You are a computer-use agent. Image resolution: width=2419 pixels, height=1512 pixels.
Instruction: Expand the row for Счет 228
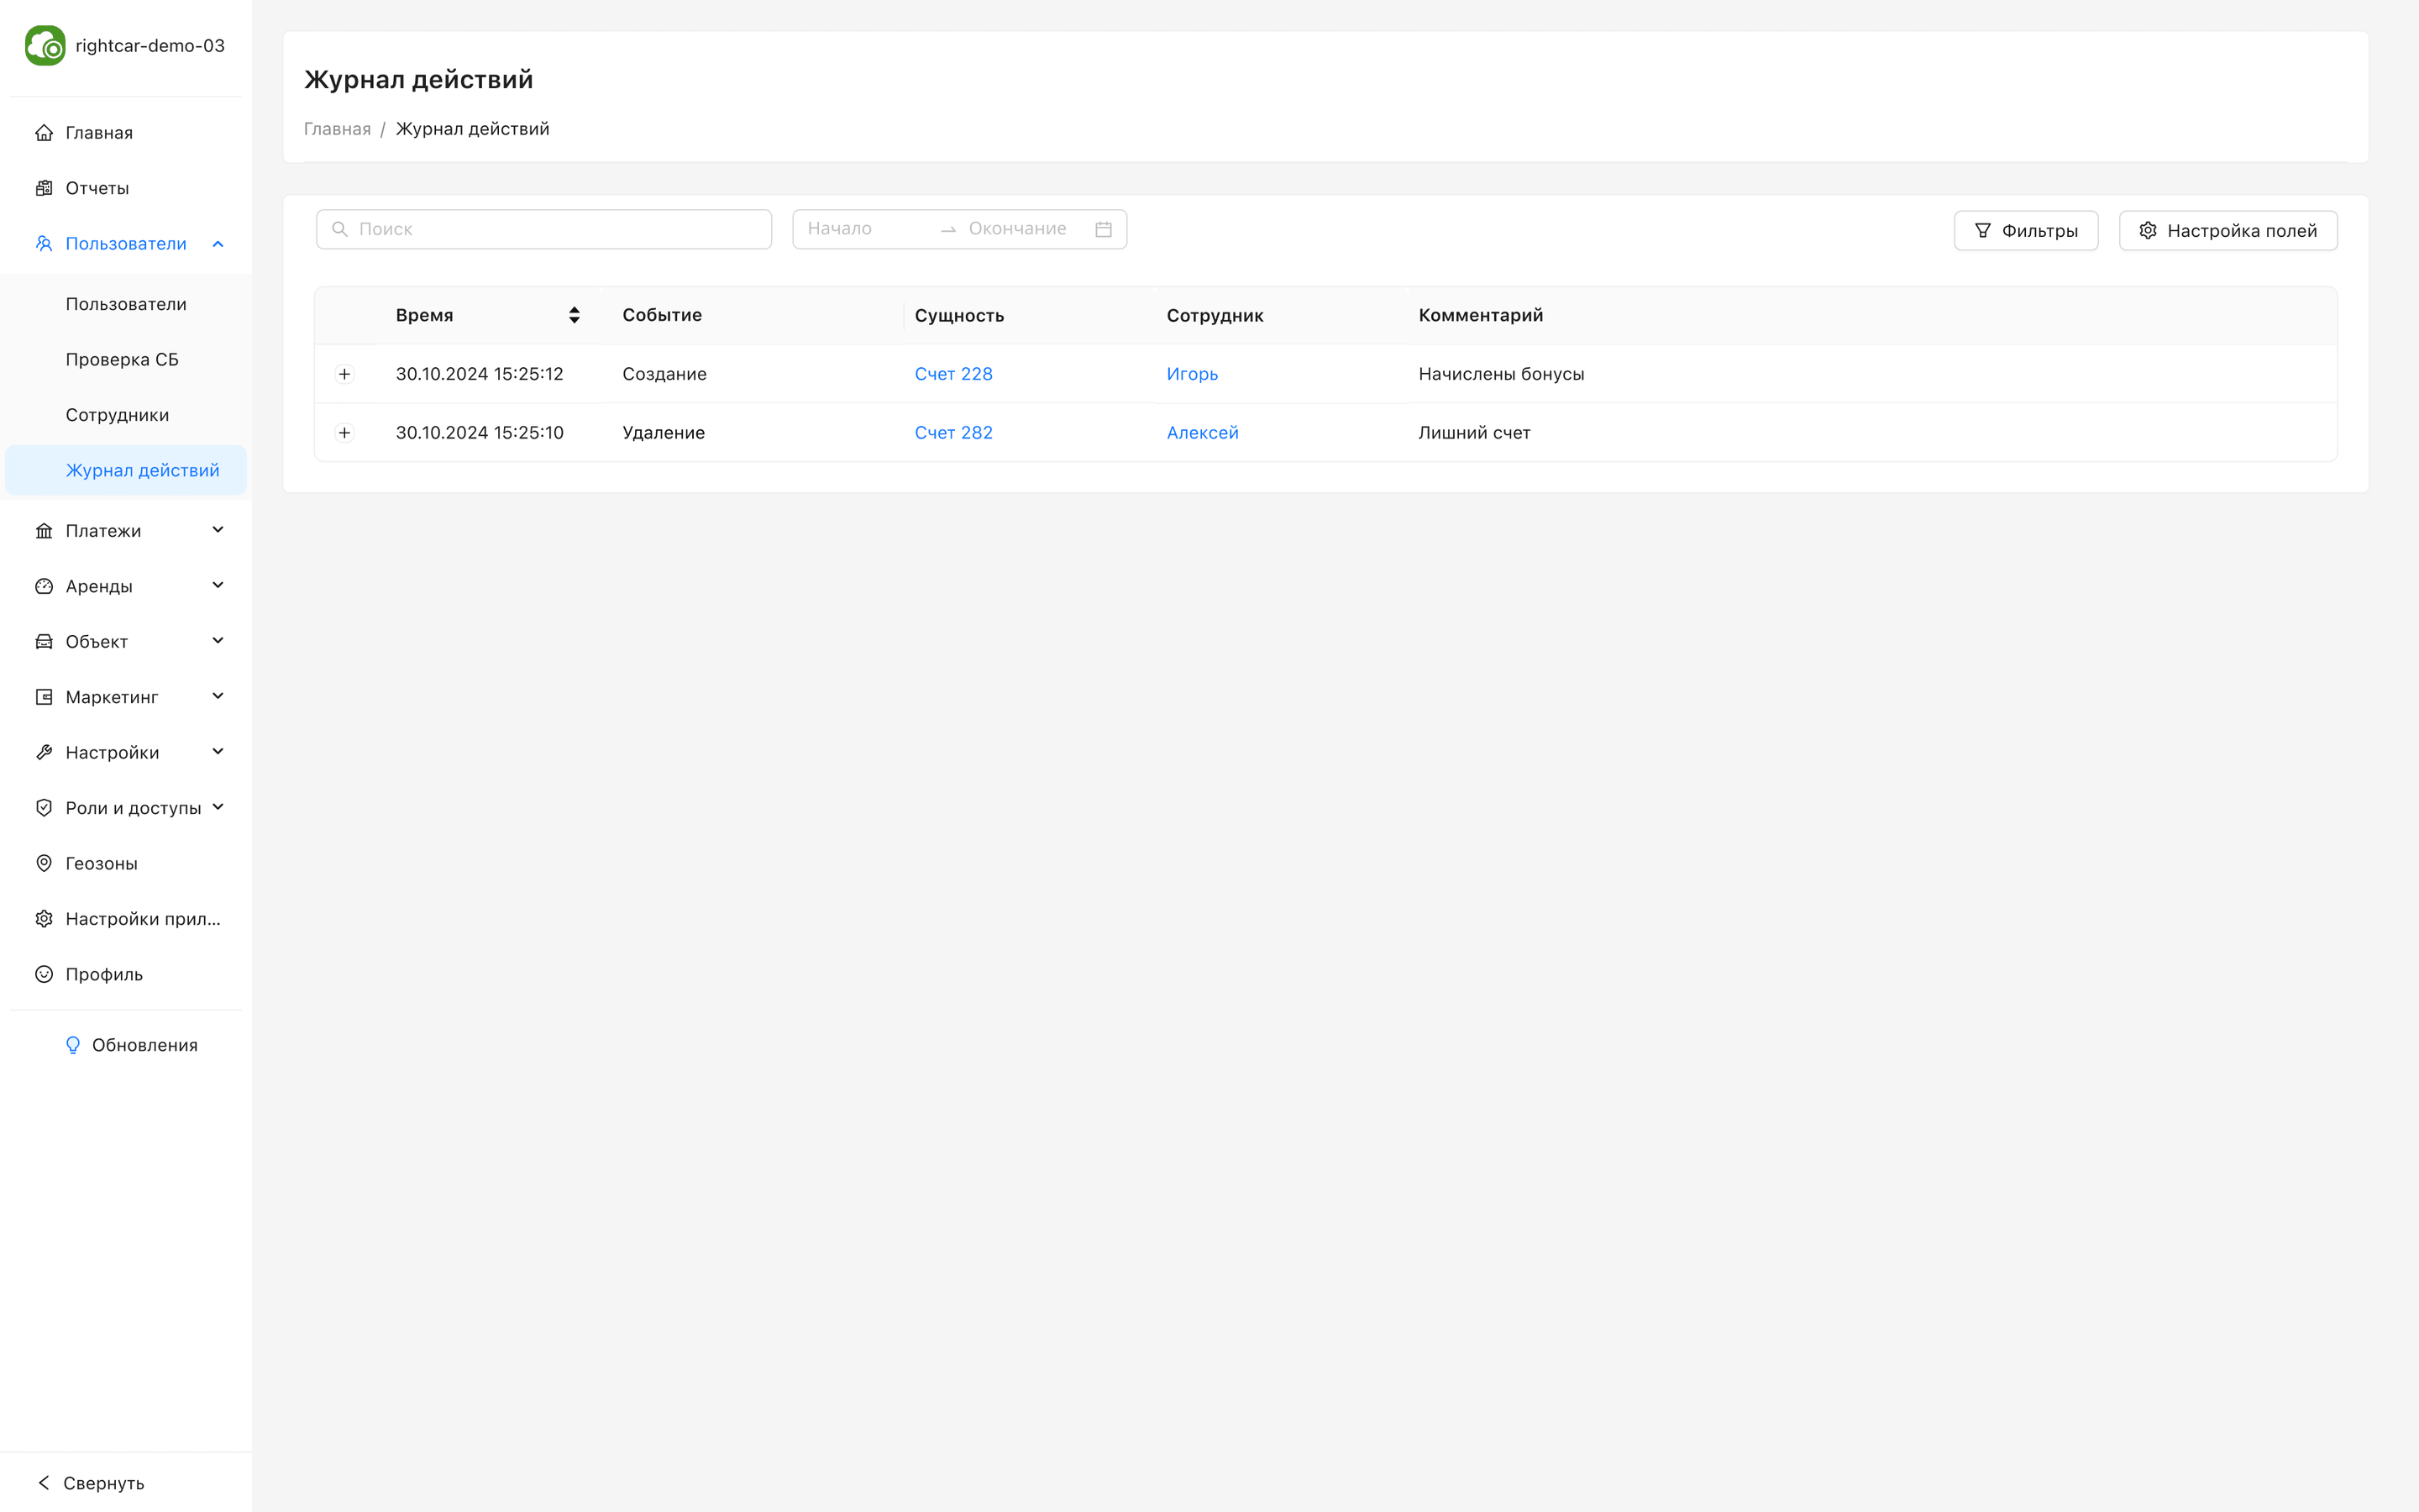[x=345, y=374]
